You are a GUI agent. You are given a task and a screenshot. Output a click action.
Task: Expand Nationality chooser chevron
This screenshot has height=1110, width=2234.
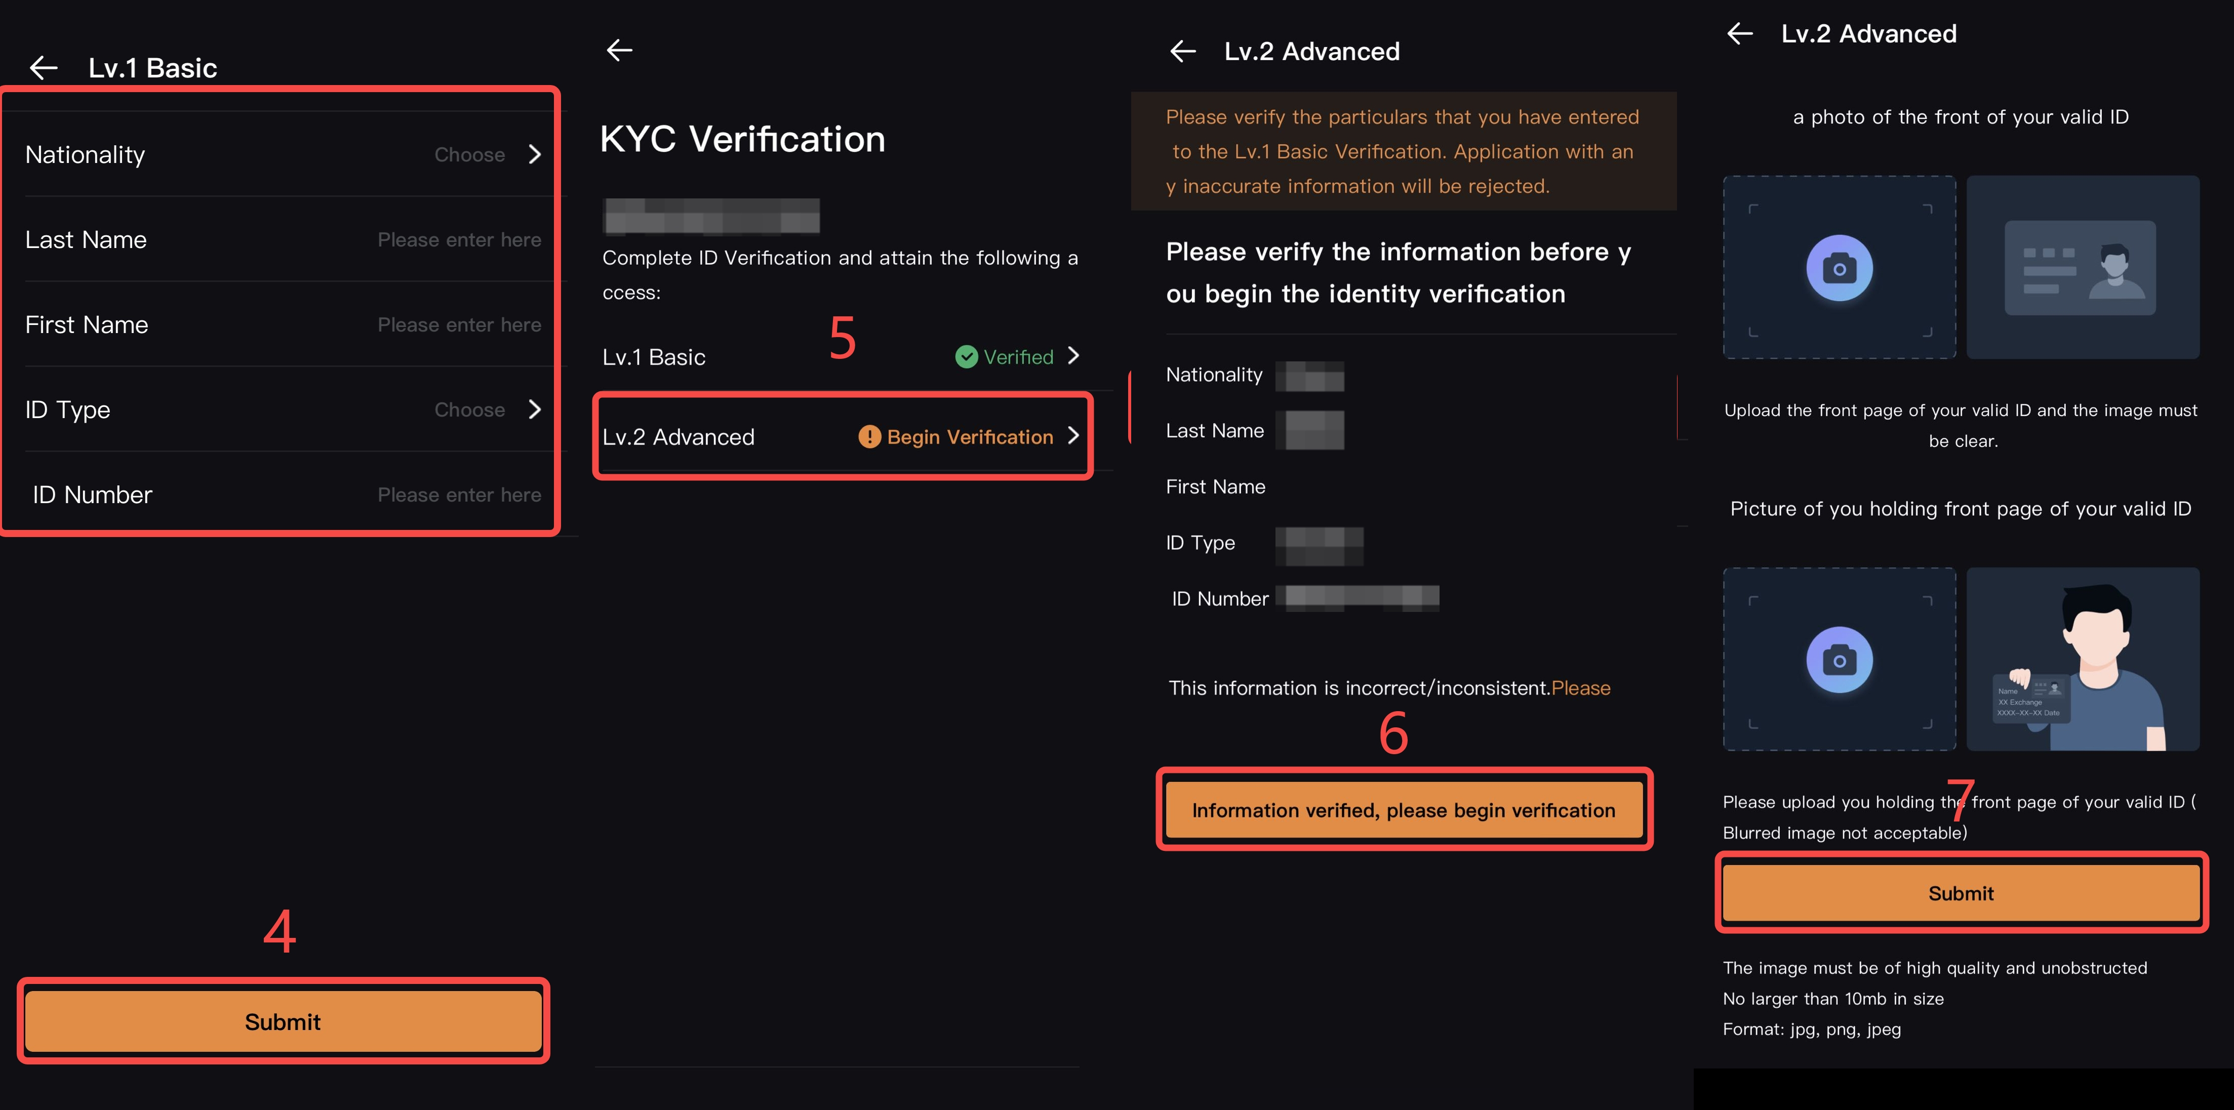pos(535,154)
